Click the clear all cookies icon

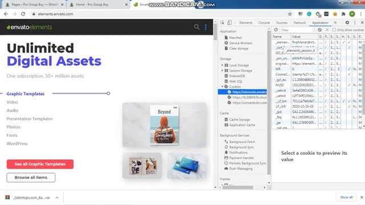[x=319, y=30]
